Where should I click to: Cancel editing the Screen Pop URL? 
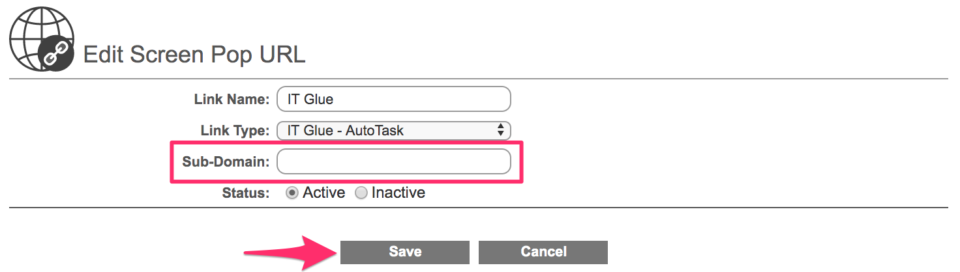pyautogui.click(x=543, y=252)
